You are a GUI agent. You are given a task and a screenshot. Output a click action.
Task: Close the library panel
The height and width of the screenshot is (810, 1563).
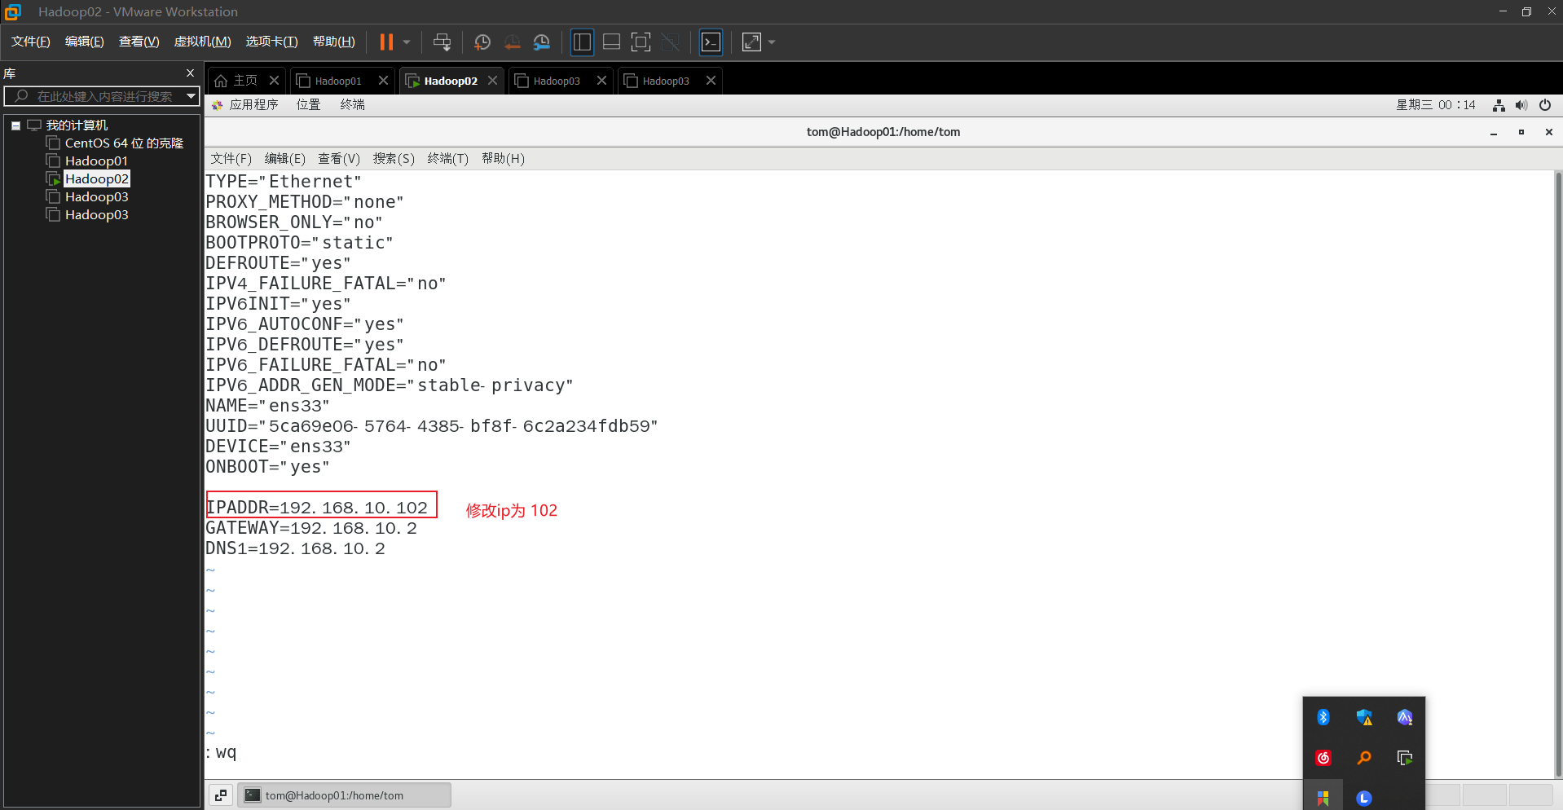(190, 73)
